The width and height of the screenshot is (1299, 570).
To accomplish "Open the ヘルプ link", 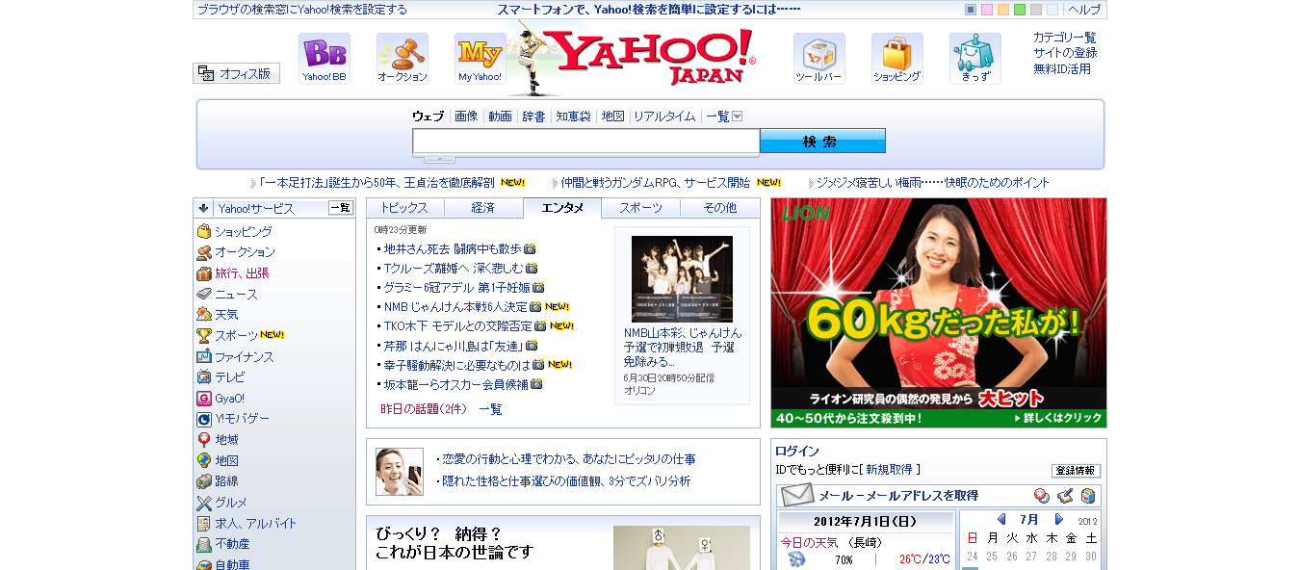I will (x=1084, y=10).
